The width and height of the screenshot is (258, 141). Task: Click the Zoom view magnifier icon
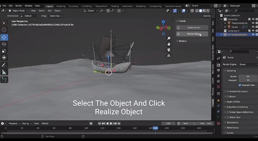point(169,38)
